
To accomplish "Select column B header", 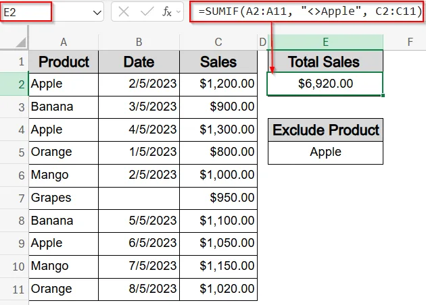I will [x=139, y=42].
